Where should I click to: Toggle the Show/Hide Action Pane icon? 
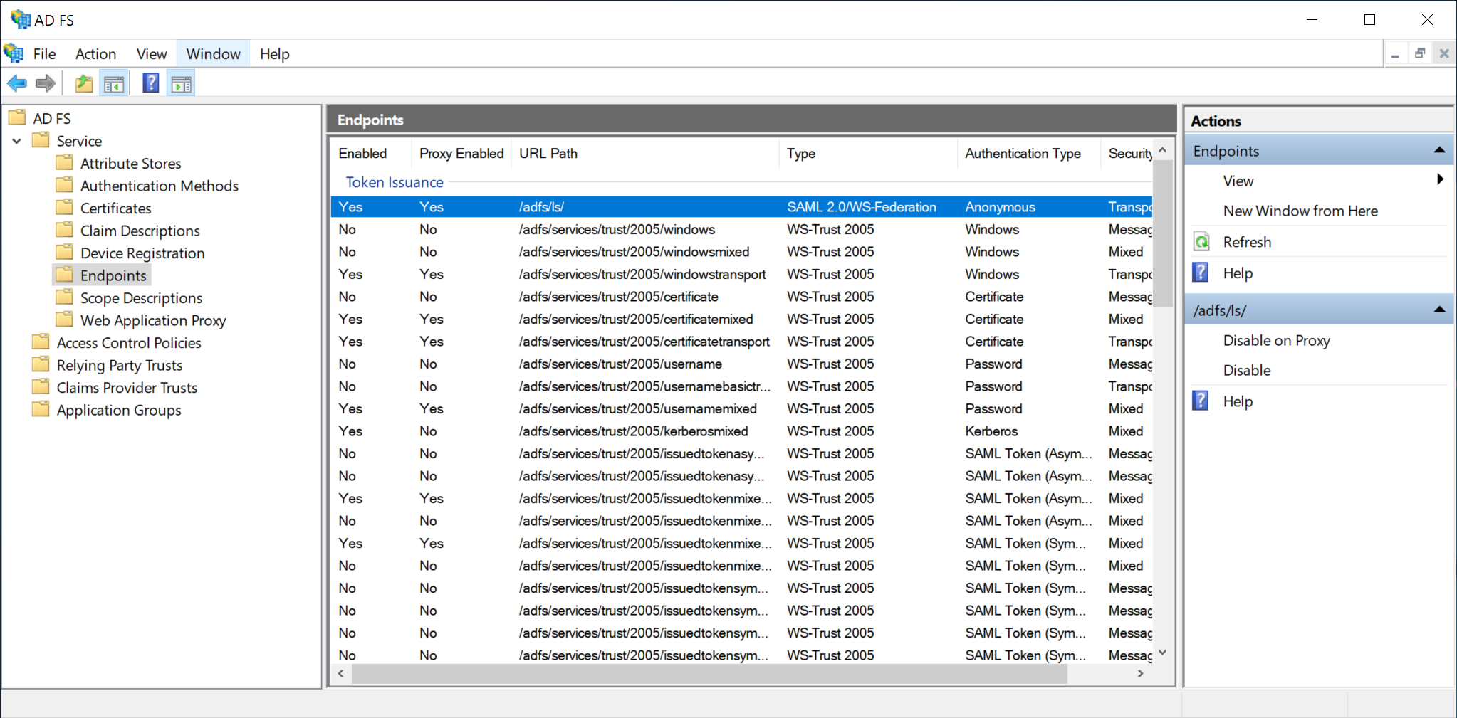coord(182,84)
